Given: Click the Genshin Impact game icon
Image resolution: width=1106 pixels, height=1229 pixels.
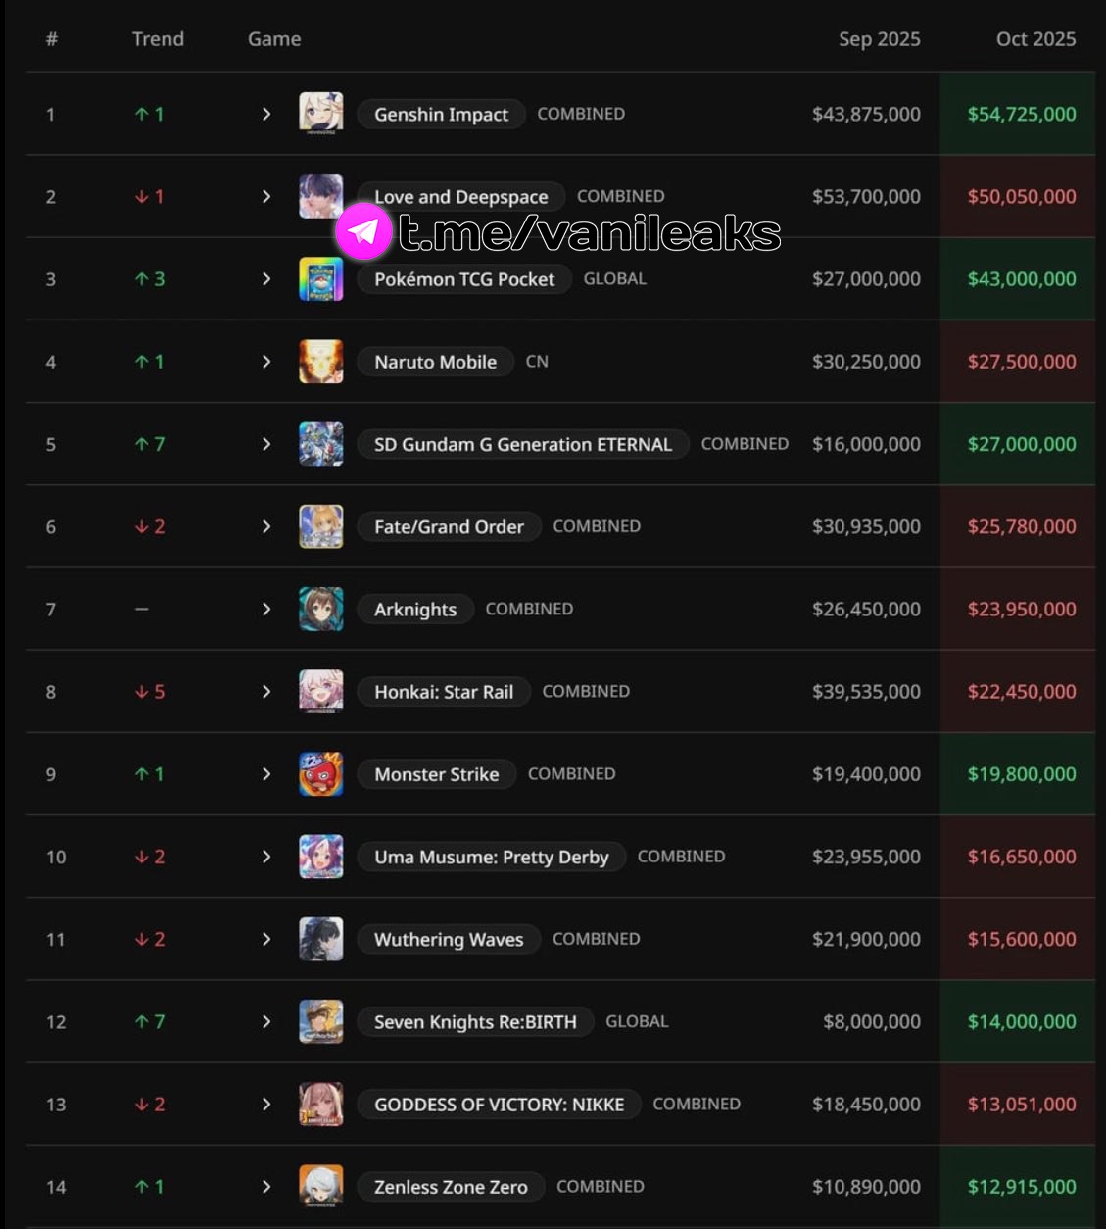Looking at the screenshot, I should pyautogui.click(x=320, y=114).
